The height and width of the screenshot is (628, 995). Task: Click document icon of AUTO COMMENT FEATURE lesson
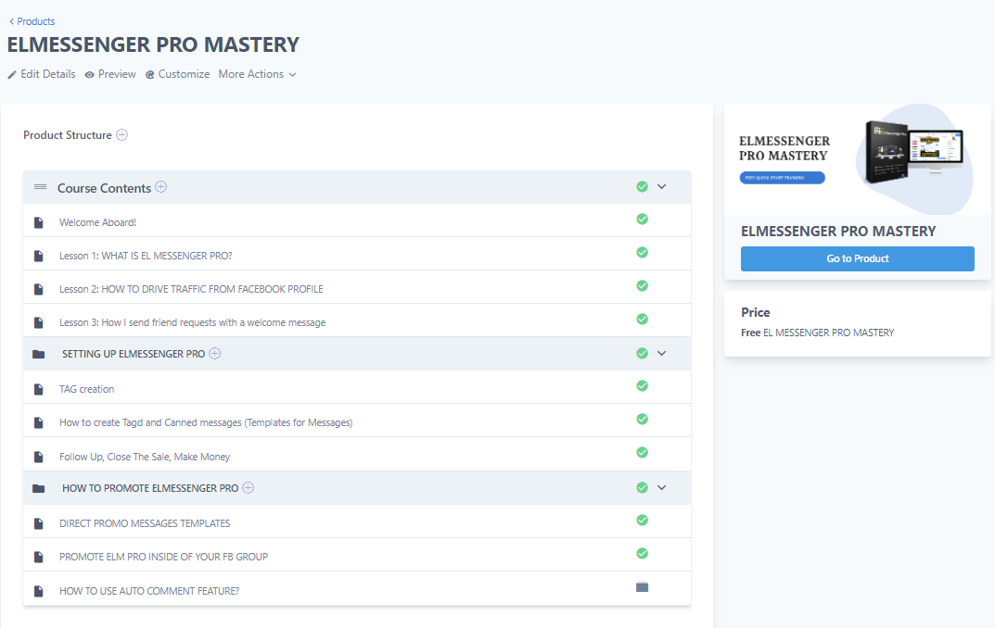click(39, 591)
